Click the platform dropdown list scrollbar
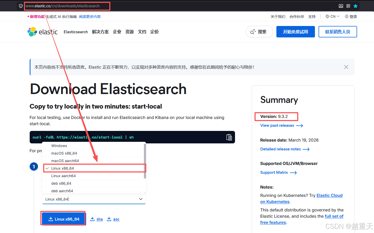 [145, 161]
